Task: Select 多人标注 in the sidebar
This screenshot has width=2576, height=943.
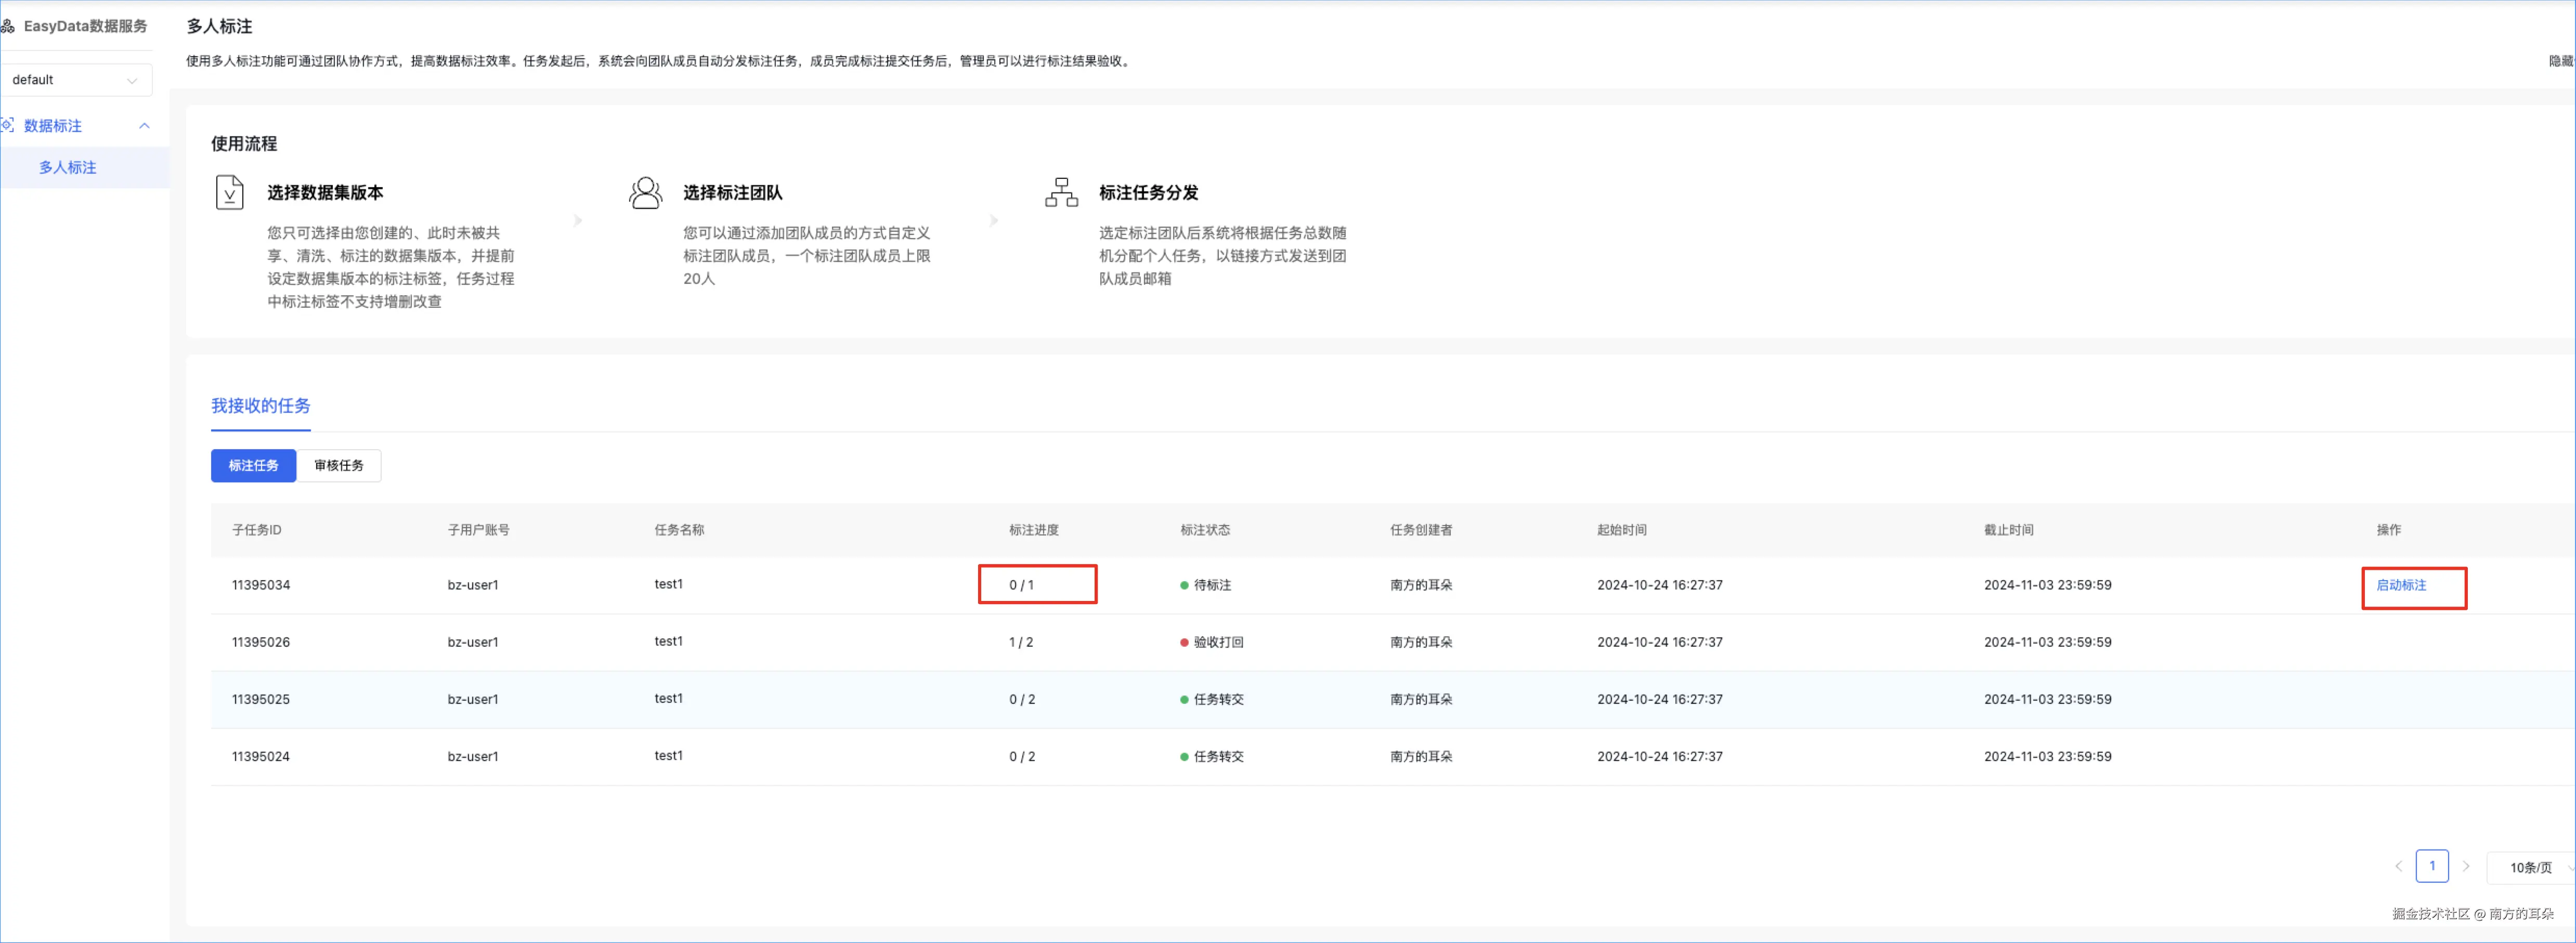Action: coord(68,167)
